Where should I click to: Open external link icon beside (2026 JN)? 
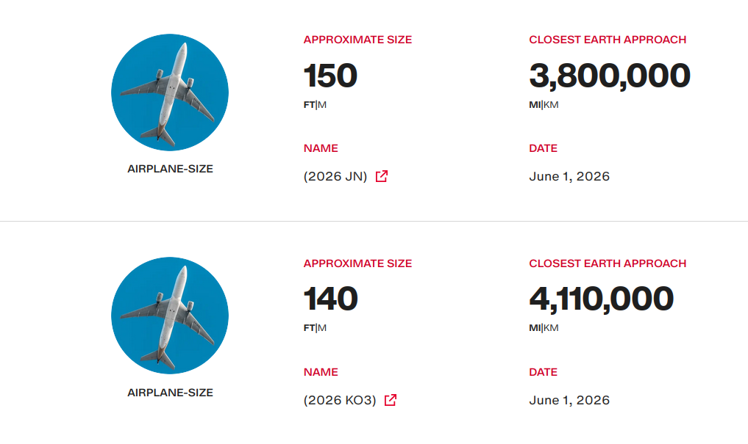(381, 176)
